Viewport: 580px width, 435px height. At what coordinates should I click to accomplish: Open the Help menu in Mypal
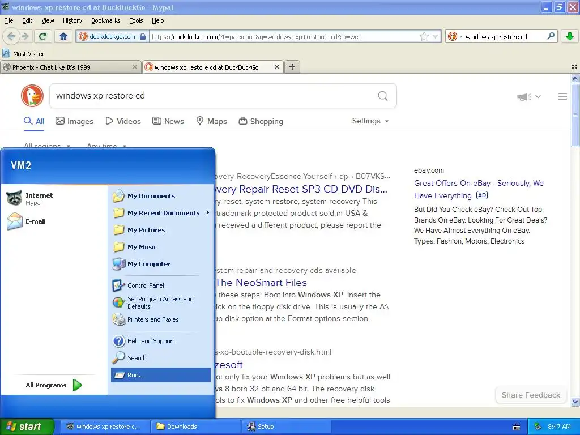tap(157, 20)
